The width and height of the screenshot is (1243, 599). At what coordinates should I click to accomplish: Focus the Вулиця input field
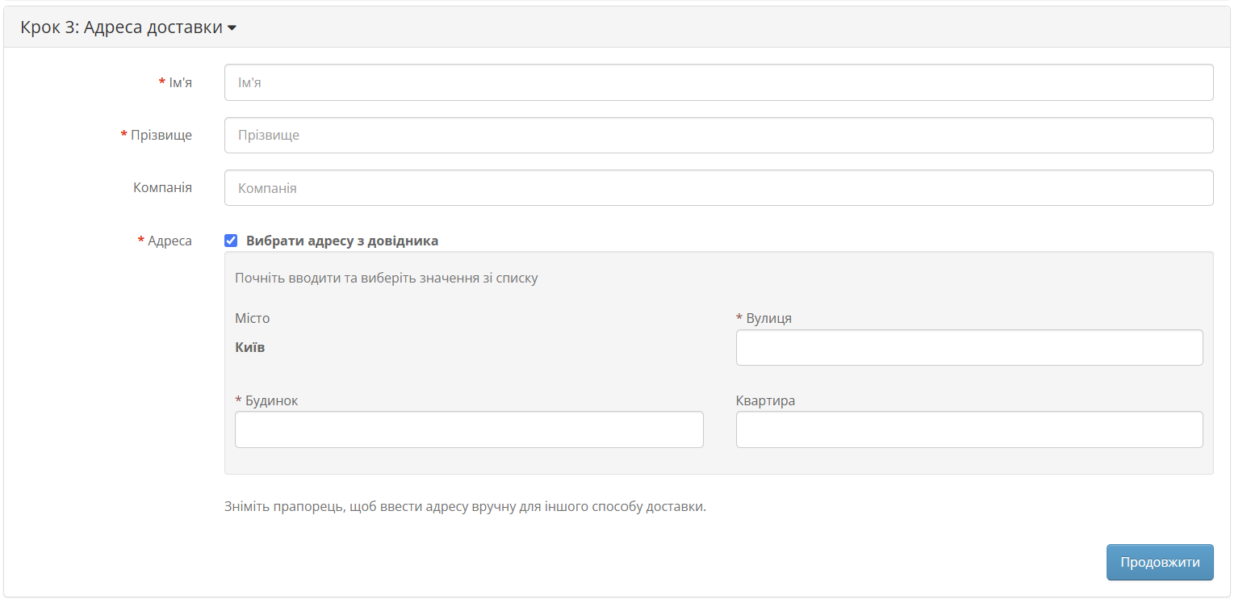tap(969, 347)
